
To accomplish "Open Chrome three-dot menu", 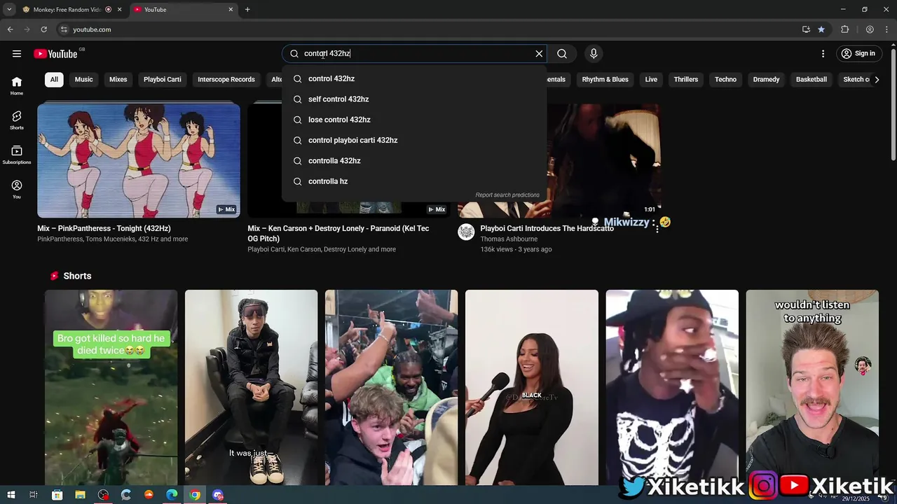I will click(x=887, y=29).
